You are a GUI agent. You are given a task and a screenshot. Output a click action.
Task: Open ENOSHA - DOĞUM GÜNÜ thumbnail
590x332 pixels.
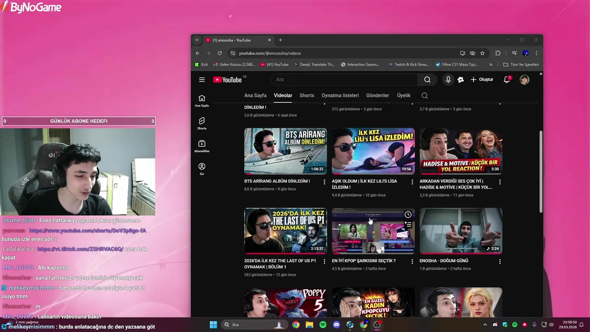(x=461, y=231)
